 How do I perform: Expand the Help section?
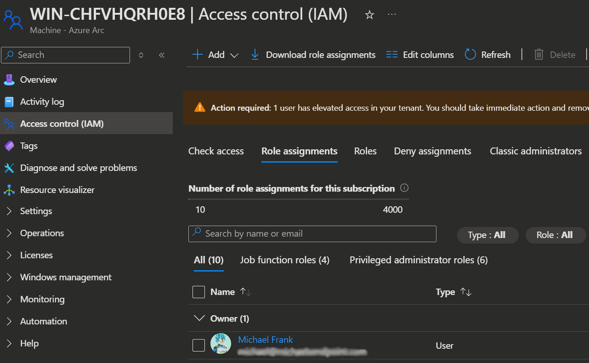click(x=9, y=343)
